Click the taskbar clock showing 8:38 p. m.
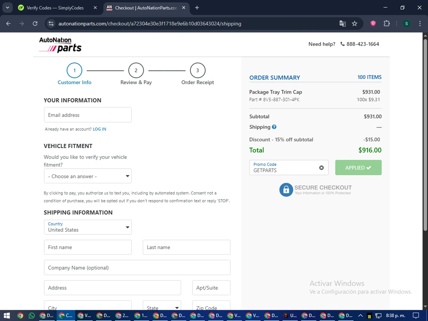428x321 pixels. click(395, 316)
